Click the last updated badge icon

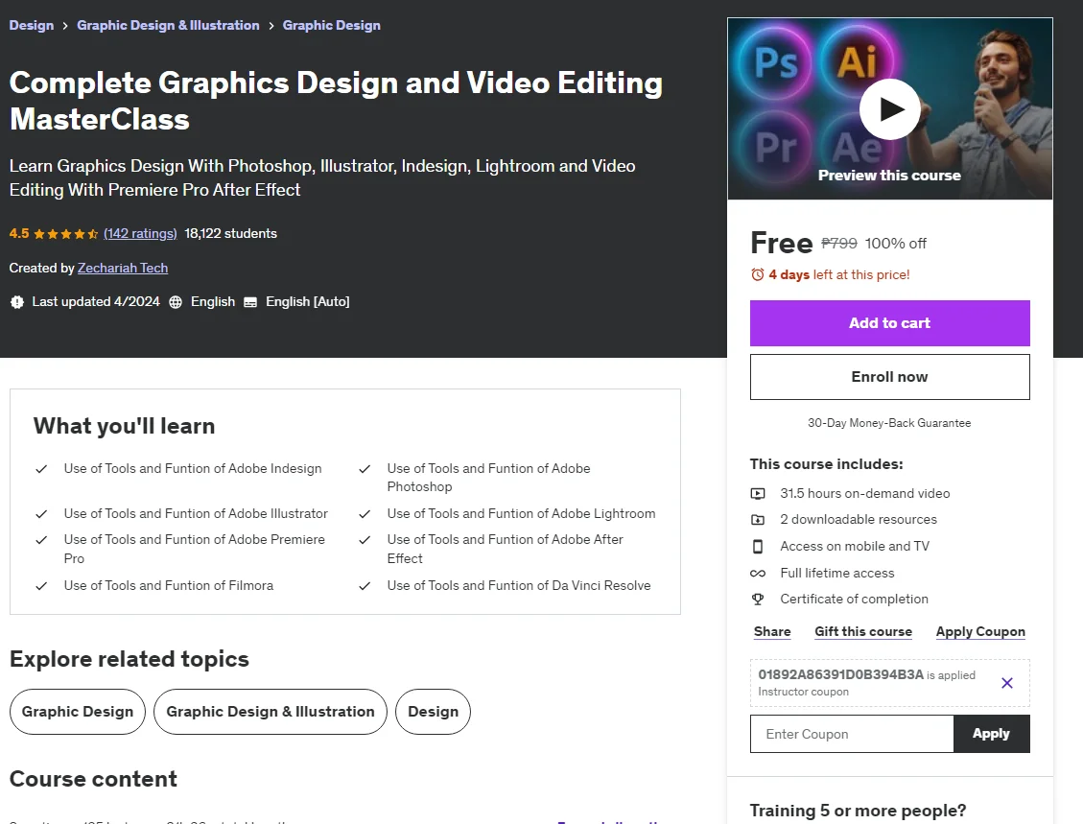click(x=16, y=302)
